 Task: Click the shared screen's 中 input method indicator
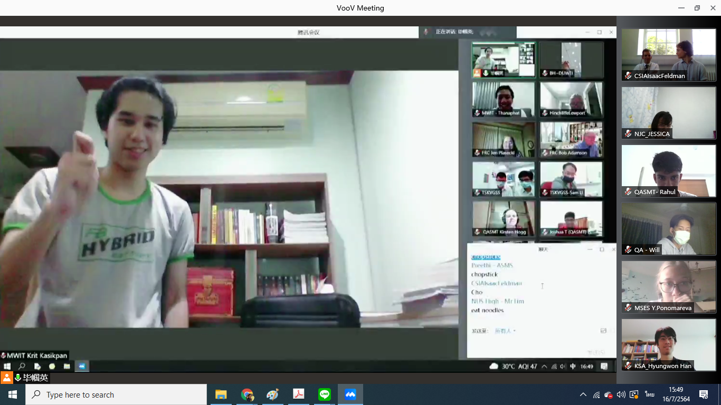tap(573, 366)
